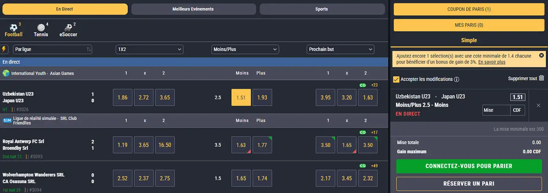Click the SIM badge of SRL Club Friendlies

coord(7,120)
